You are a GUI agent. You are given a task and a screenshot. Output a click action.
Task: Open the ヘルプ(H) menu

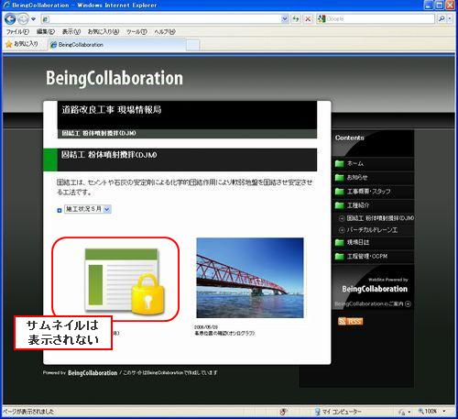click(165, 32)
